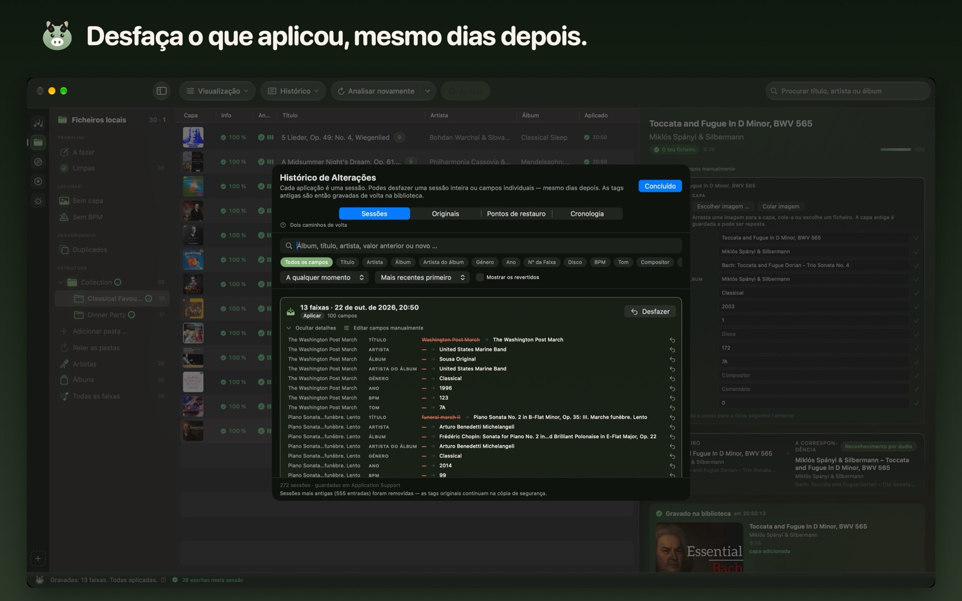
Task: Open the music notes section in the left rail
Action: pyautogui.click(x=38, y=123)
